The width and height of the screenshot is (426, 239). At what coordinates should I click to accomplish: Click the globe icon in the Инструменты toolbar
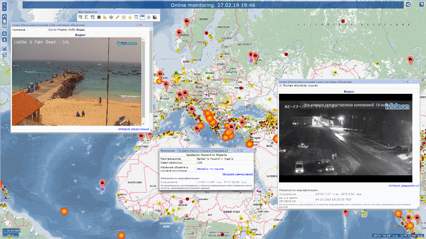(111, 17)
